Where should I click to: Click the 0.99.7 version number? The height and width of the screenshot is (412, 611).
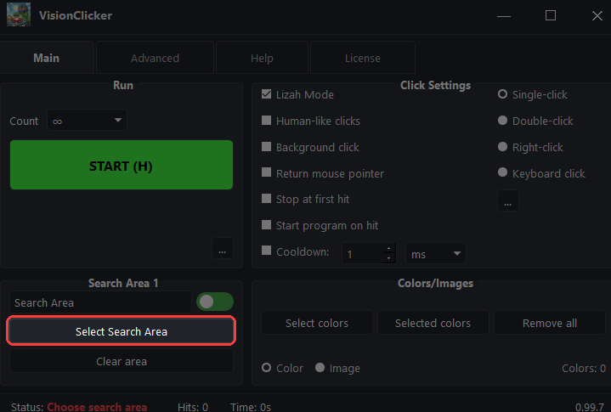click(x=589, y=407)
